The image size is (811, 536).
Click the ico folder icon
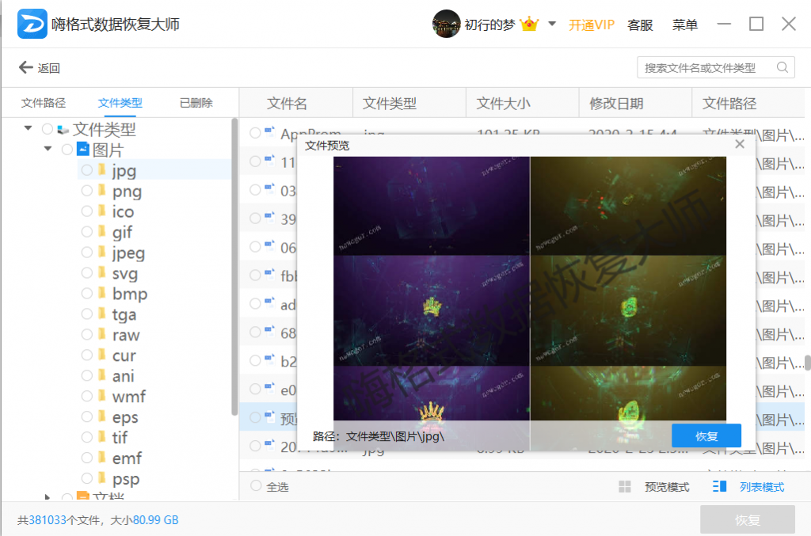point(102,211)
